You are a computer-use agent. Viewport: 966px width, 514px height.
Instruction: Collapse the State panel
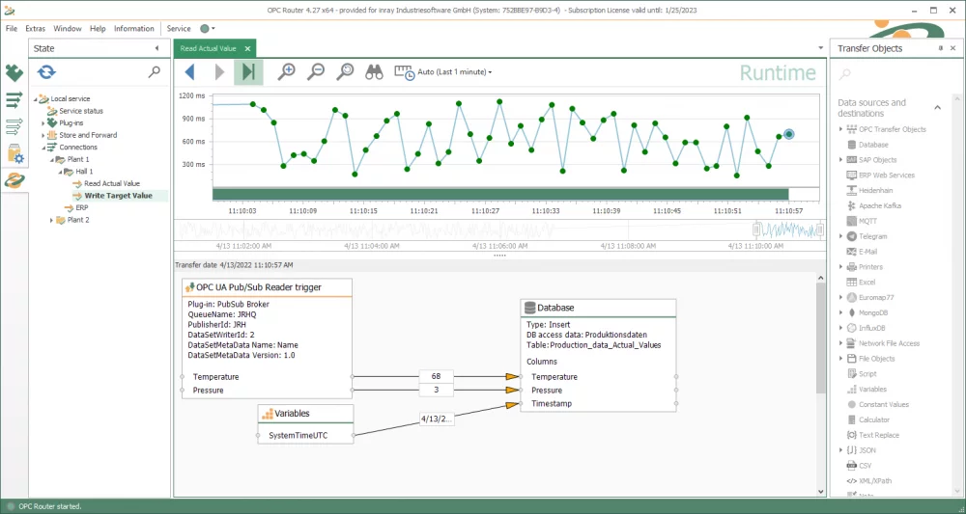pos(157,48)
